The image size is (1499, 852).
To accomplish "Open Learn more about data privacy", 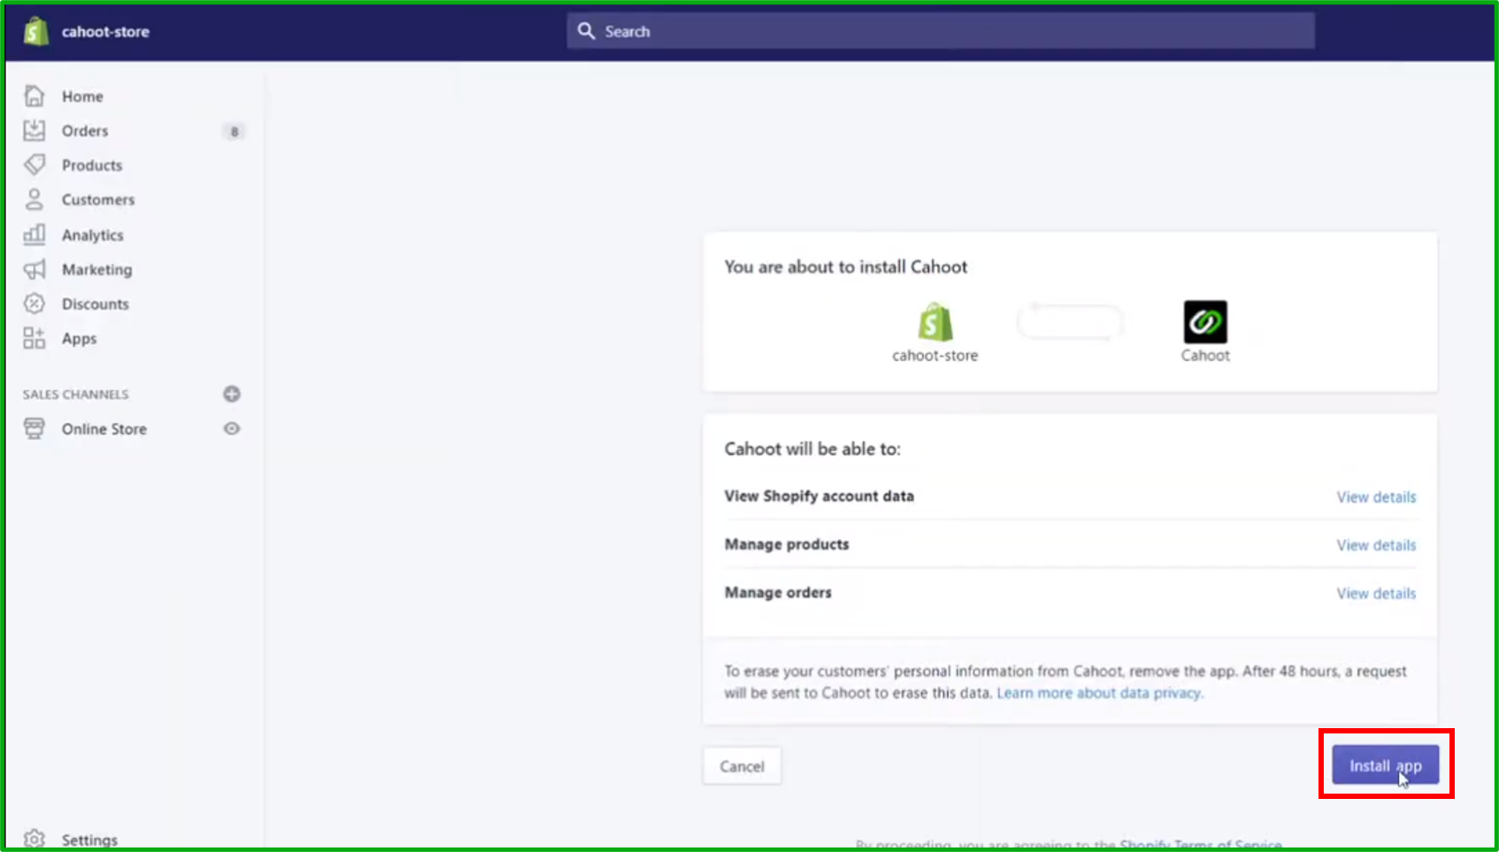I will (x=1100, y=693).
